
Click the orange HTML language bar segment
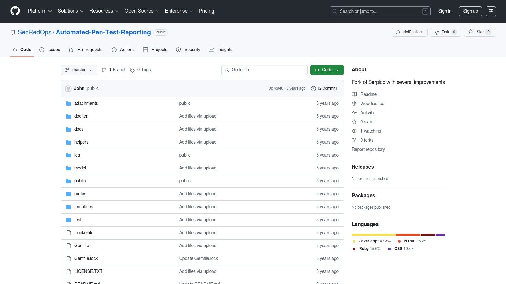pyautogui.click(x=408, y=235)
